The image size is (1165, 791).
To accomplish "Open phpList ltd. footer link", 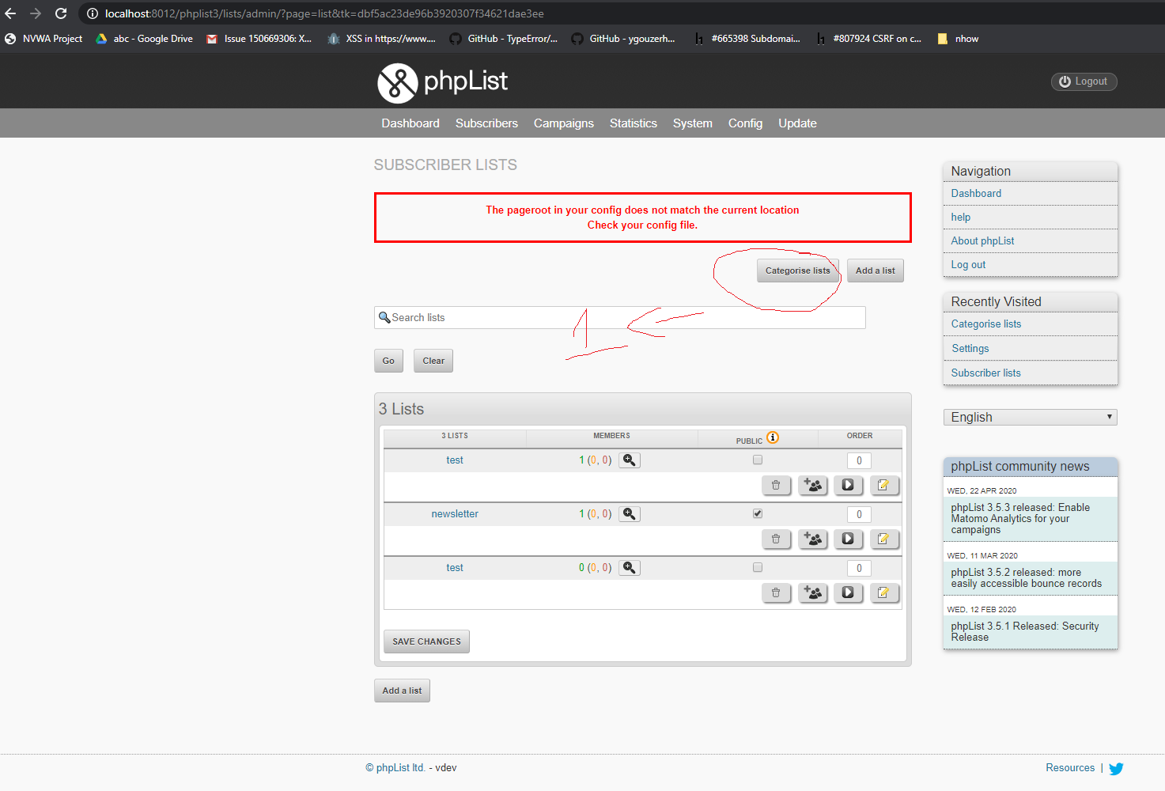I will pyautogui.click(x=401, y=768).
